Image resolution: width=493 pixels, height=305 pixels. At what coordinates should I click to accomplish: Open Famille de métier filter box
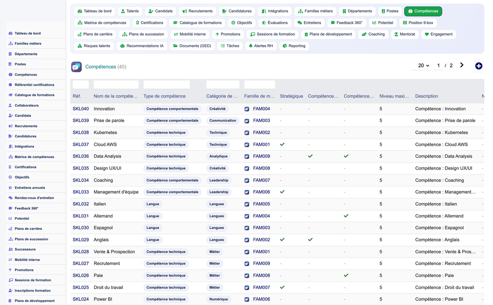pos(260,85)
